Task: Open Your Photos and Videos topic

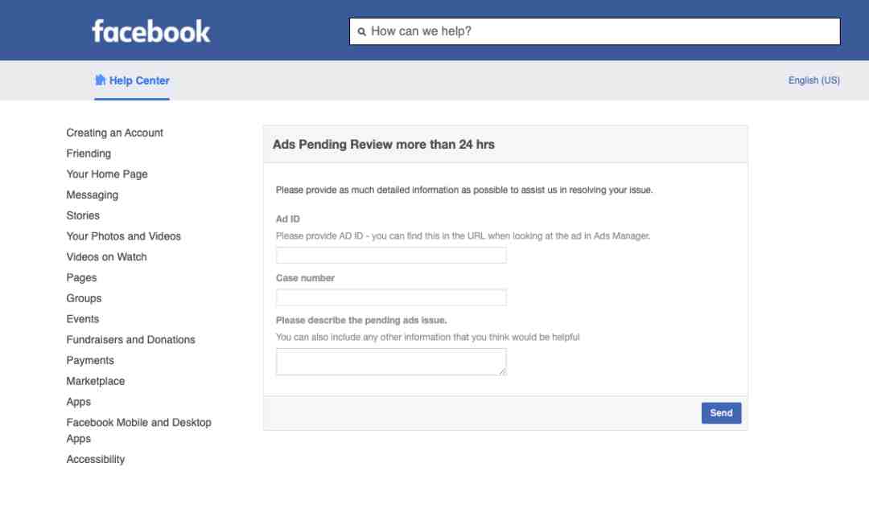Action: pyautogui.click(x=124, y=236)
